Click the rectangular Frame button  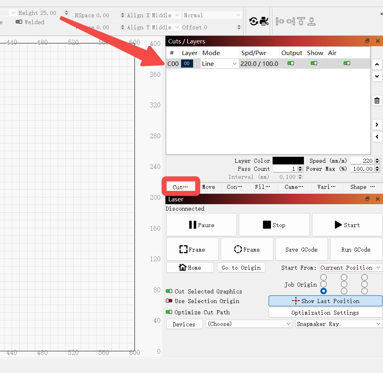[192, 250]
